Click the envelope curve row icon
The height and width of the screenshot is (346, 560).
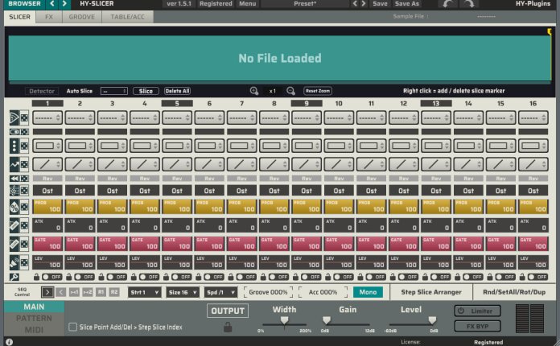[14, 164]
